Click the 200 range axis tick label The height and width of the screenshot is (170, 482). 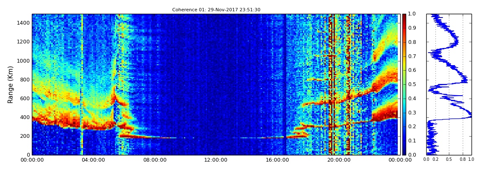pyautogui.click(x=25, y=136)
